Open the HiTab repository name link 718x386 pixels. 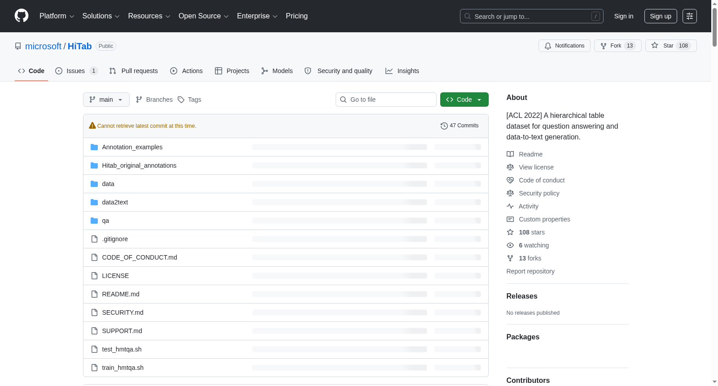(x=80, y=46)
